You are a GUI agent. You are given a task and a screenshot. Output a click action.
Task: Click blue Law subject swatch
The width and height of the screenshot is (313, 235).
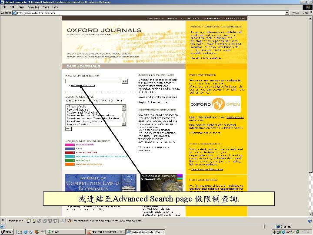tap(70, 149)
